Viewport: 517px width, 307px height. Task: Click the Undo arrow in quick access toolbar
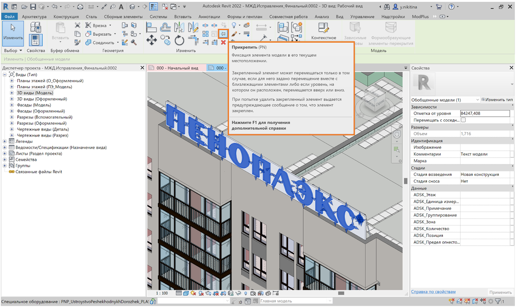[54, 7]
